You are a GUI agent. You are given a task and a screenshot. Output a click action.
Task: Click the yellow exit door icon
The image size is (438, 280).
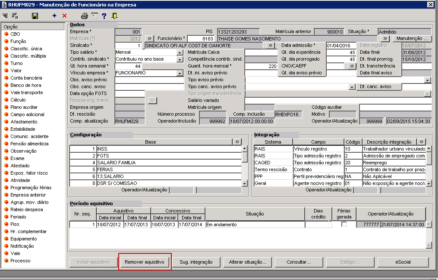114,16
